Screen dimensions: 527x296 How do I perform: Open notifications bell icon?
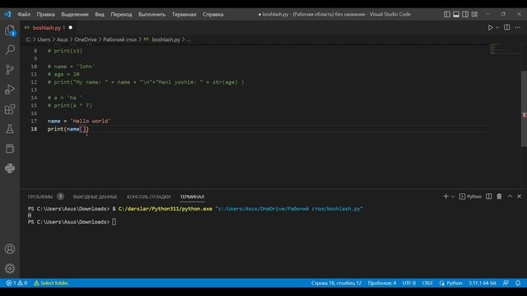(x=518, y=283)
